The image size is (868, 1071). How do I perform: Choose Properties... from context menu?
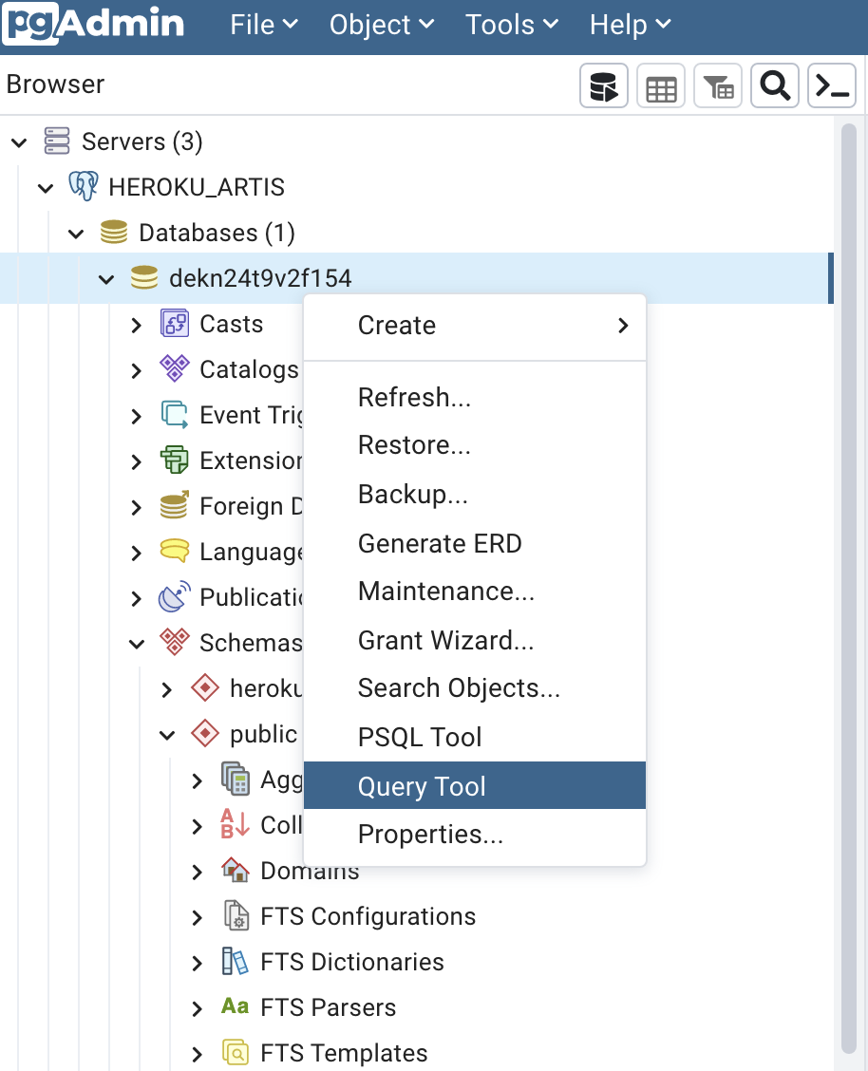[x=475, y=834]
